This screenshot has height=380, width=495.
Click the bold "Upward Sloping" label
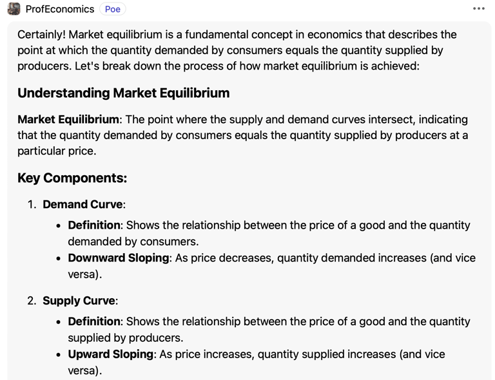click(111, 354)
